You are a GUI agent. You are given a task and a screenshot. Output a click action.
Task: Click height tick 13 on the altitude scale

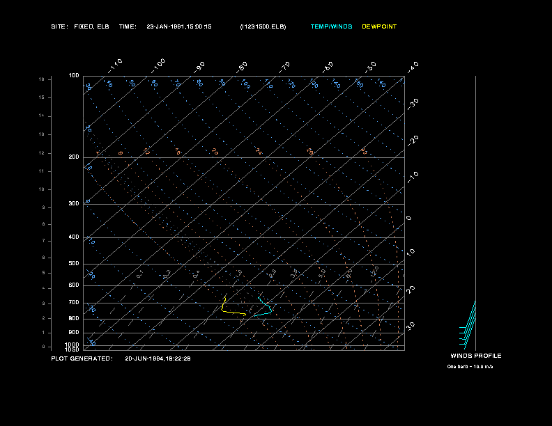coord(42,134)
